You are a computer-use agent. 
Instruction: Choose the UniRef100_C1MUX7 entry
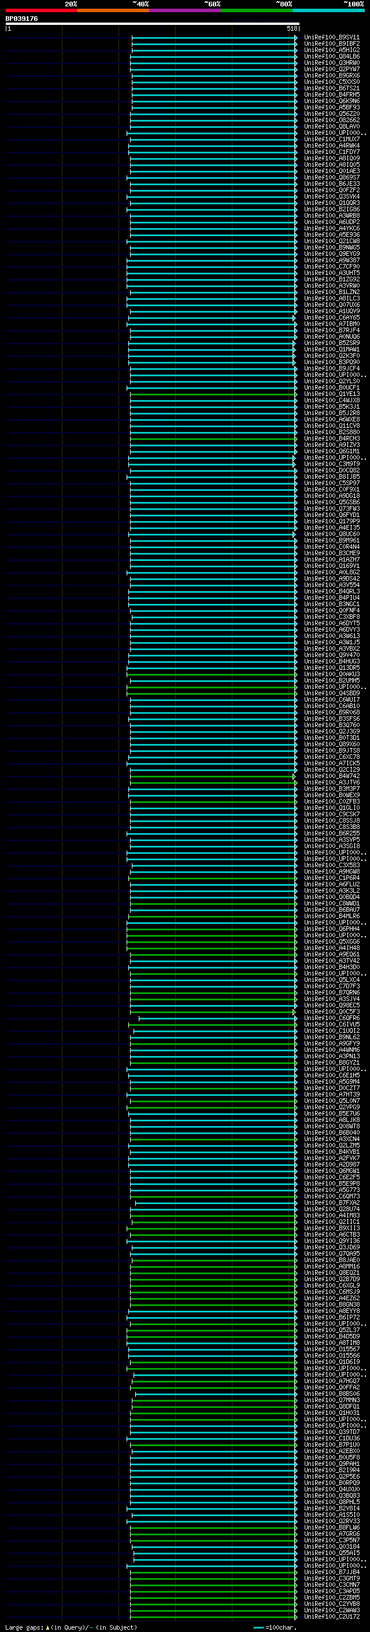331,140
